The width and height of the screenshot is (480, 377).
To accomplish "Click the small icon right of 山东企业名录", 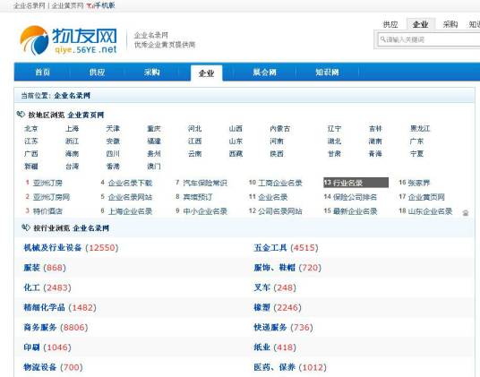I will (466, 213).
